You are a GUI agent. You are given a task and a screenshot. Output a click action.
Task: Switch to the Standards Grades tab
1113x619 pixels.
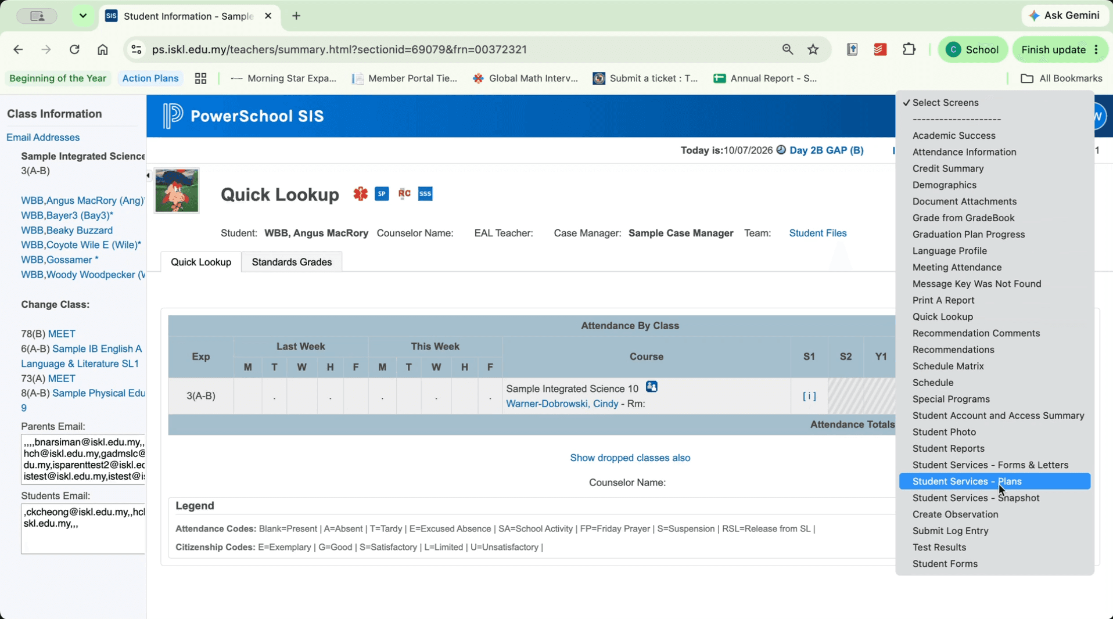(292, 262)
